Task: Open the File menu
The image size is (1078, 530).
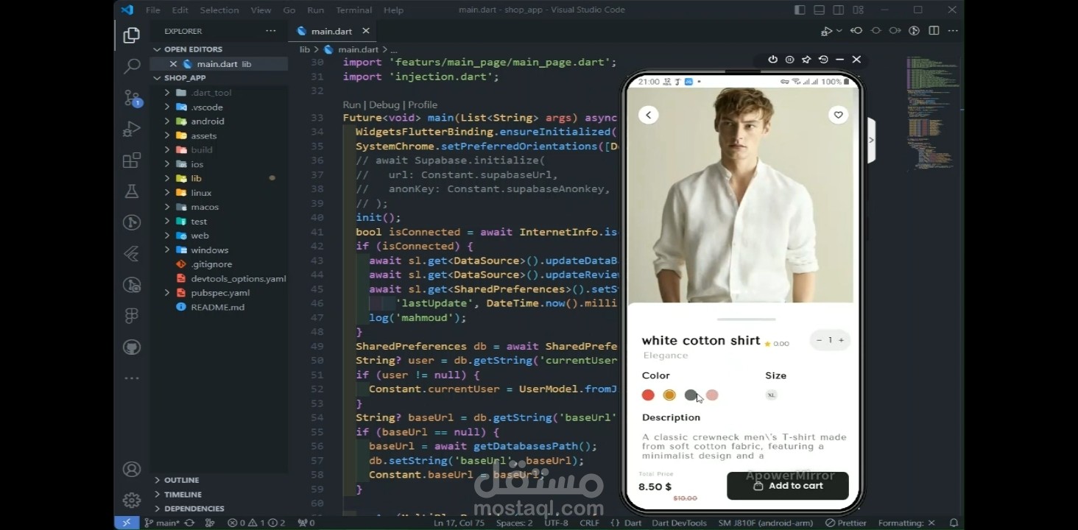Action: 152,10
